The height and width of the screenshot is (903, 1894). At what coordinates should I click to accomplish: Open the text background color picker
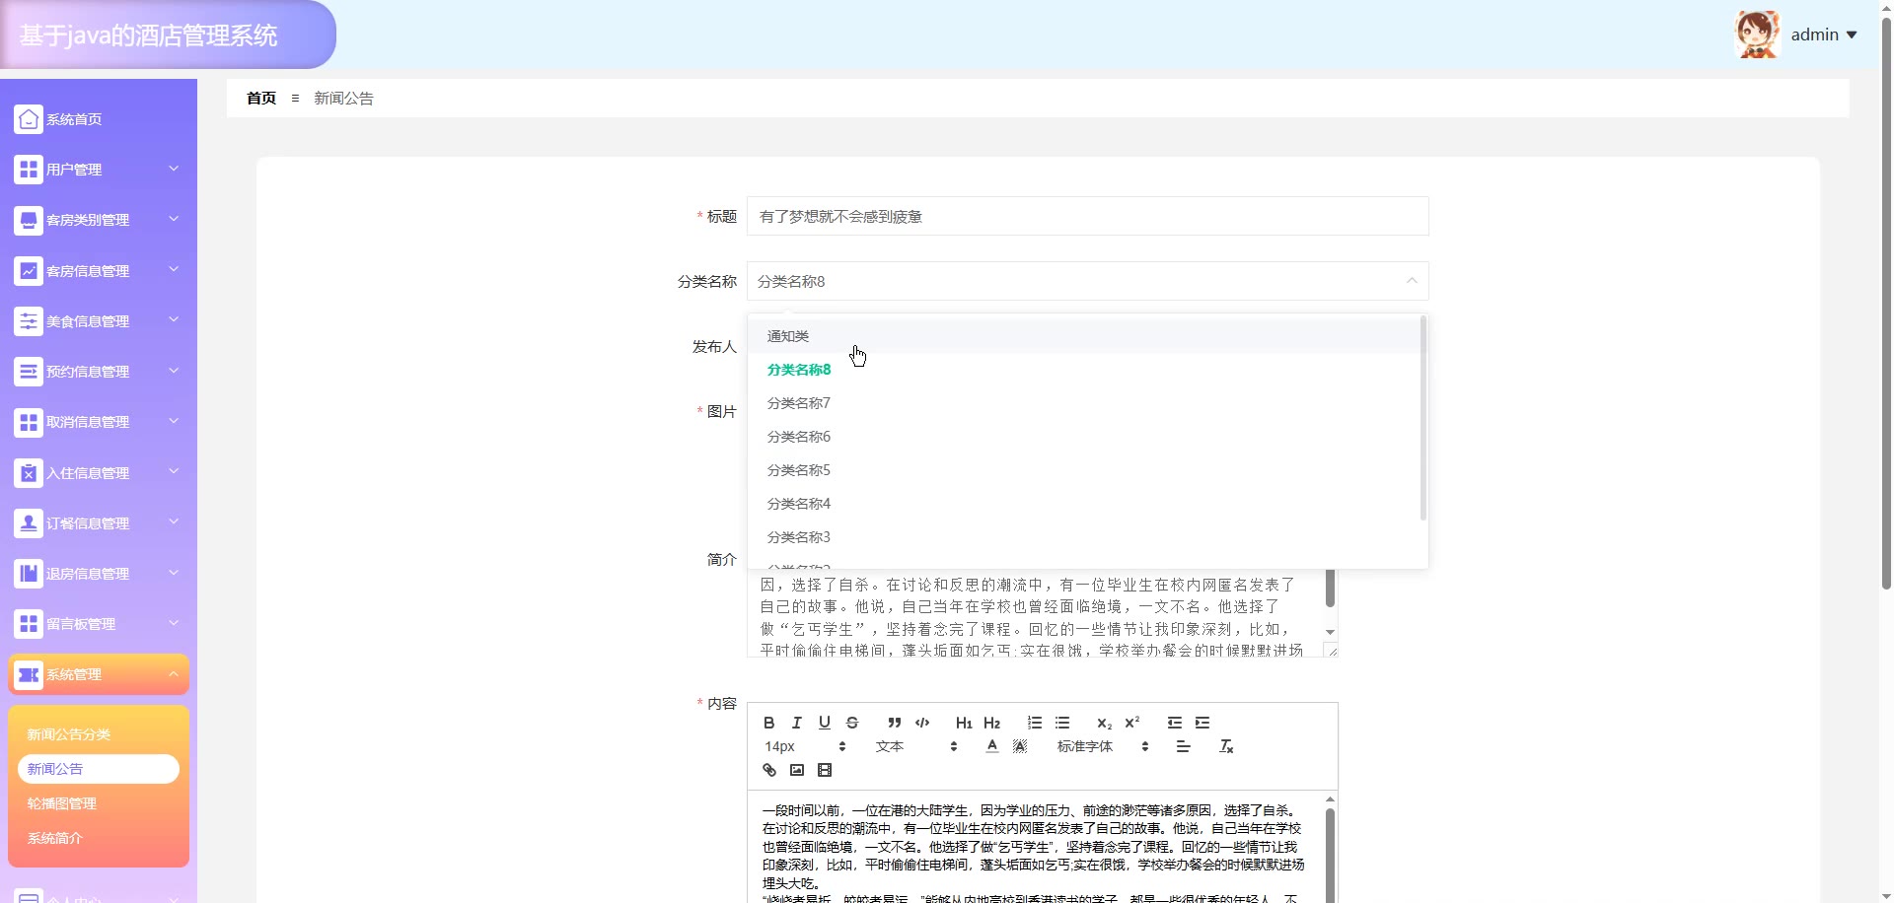[1020, 746]
